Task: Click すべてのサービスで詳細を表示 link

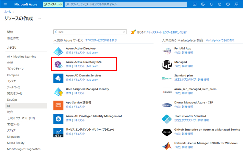Action: click(x=101, y=40)
